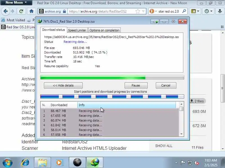Click the taskbar clock showing 7:03 AM
The height and width of the screenshot is (168, 225).
coord(211,163)
